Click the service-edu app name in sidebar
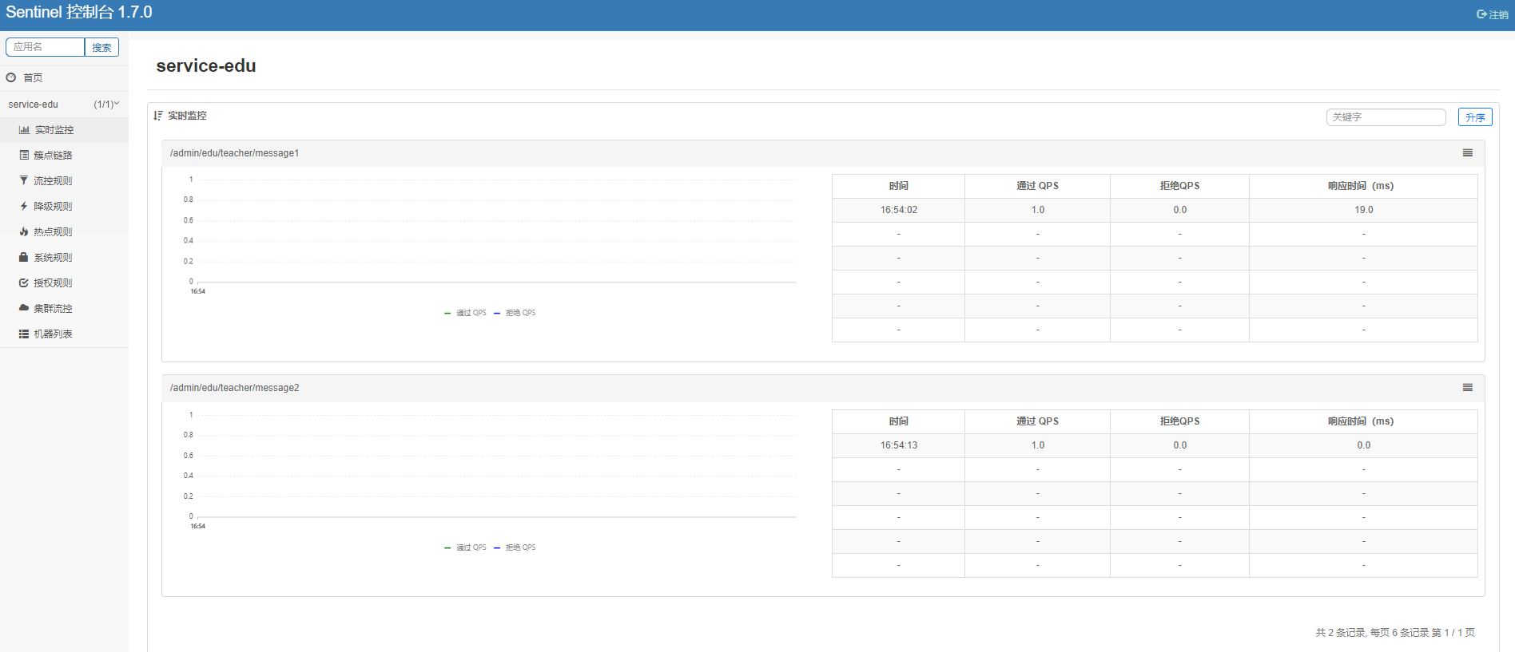This screenshot has height=652, width=1515. (34, 105)
